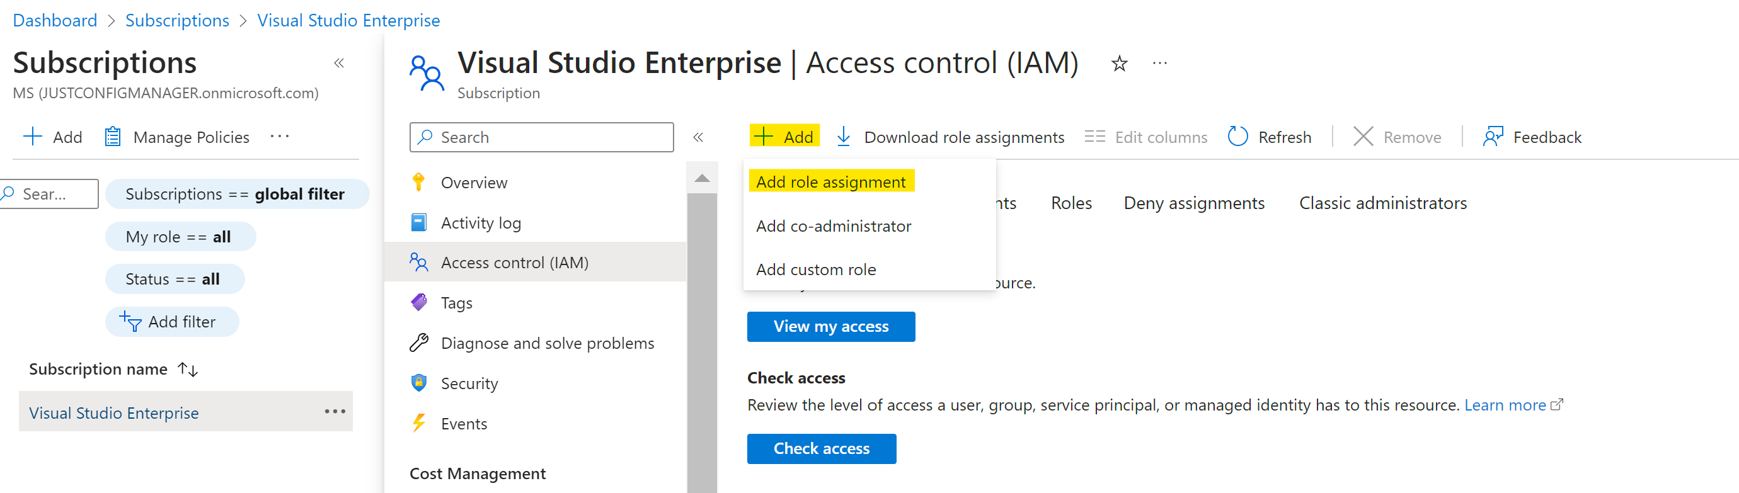Click the Visual Studio Enterprise breadcrumb
This screenshot has height=493, width=1739.
coord(348,20)
